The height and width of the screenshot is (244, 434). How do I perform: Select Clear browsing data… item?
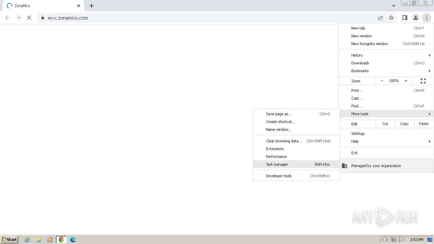[x=296, y=141]
